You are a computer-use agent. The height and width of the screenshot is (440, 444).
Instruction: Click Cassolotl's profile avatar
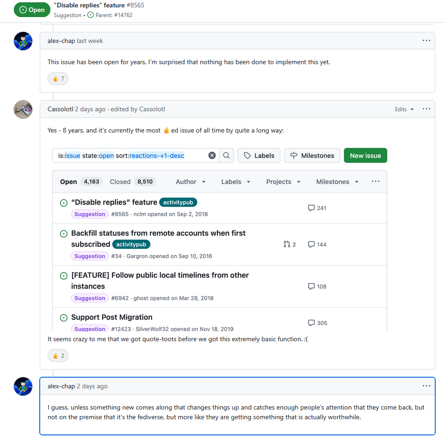click(23, 109)
